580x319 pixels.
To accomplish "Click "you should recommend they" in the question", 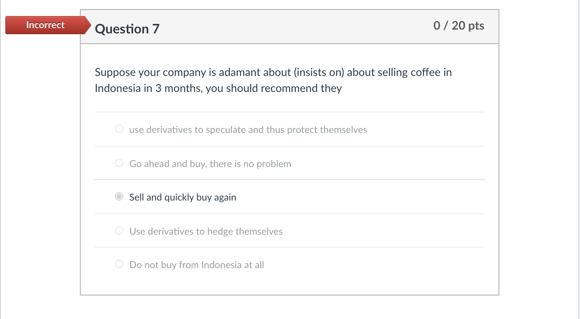I will coord(274,88).
